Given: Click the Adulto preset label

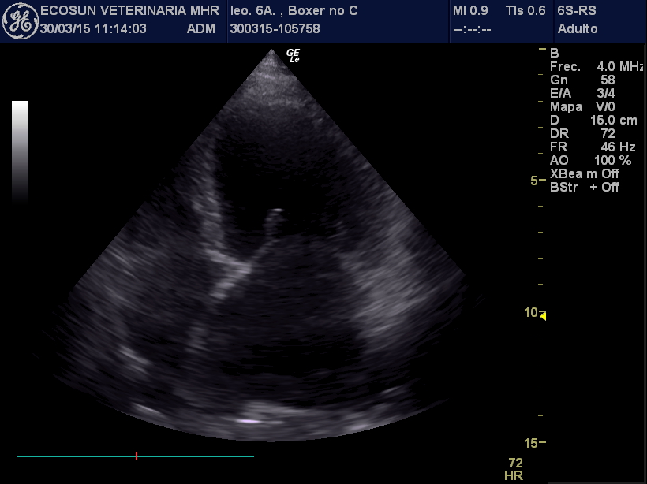Looking at the screenshot, I should pos(578,29).
